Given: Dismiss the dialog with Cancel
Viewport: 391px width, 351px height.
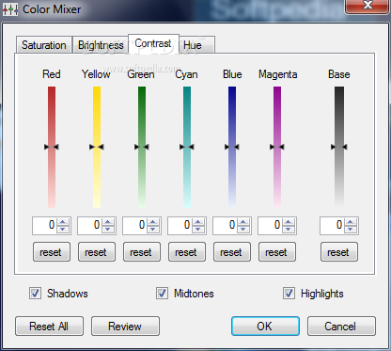Looking at the screenshot, I should click(341, 327).
